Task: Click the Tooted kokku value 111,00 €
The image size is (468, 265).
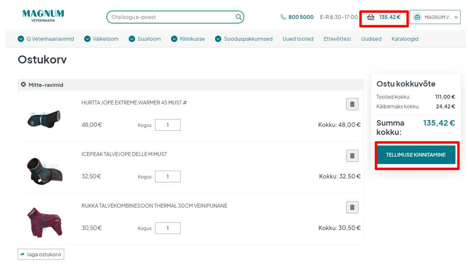Action: 445,97
